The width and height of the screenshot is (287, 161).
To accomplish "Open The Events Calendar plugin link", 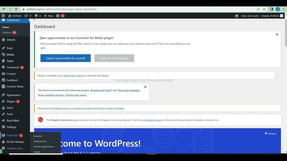I will click(x=129, y=90).
